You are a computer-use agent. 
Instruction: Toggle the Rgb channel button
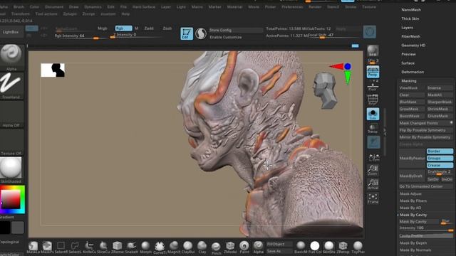click(x=123, y=28)
